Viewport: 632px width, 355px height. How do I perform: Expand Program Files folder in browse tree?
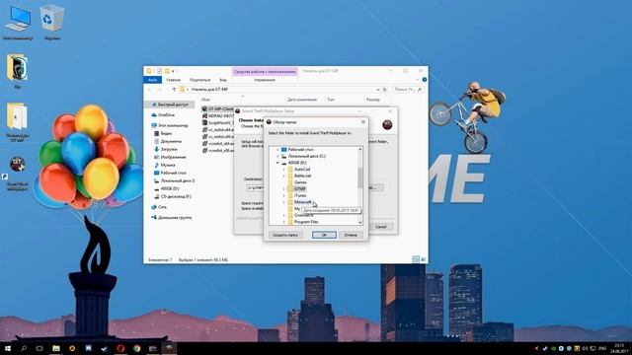283,222
